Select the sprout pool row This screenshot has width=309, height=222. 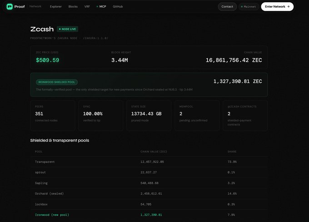coord(149,173)
